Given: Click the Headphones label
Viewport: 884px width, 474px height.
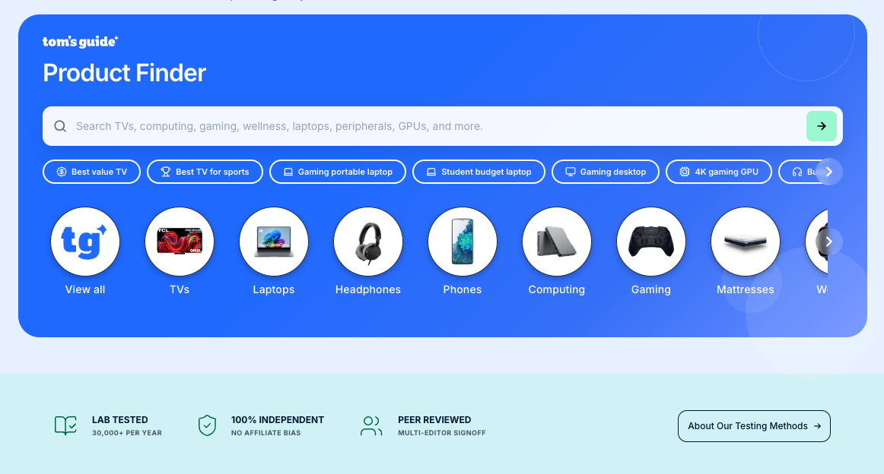Looking at the screenshot, I should 368,289.
